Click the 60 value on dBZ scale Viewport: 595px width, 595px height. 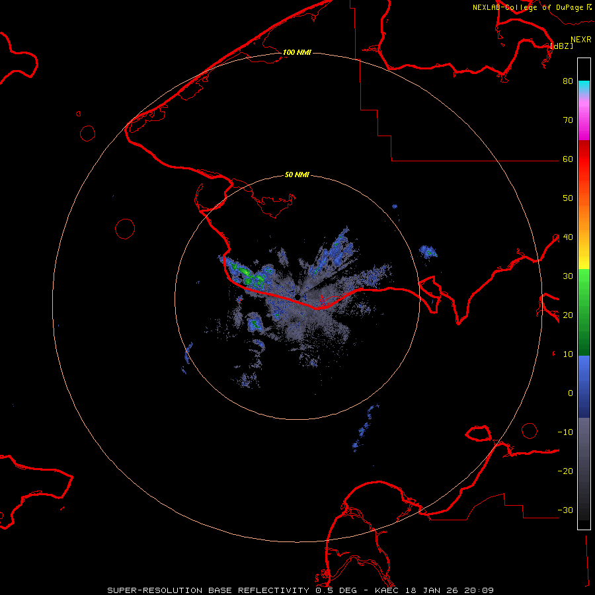pyautogui.click(x=568, y=159)
